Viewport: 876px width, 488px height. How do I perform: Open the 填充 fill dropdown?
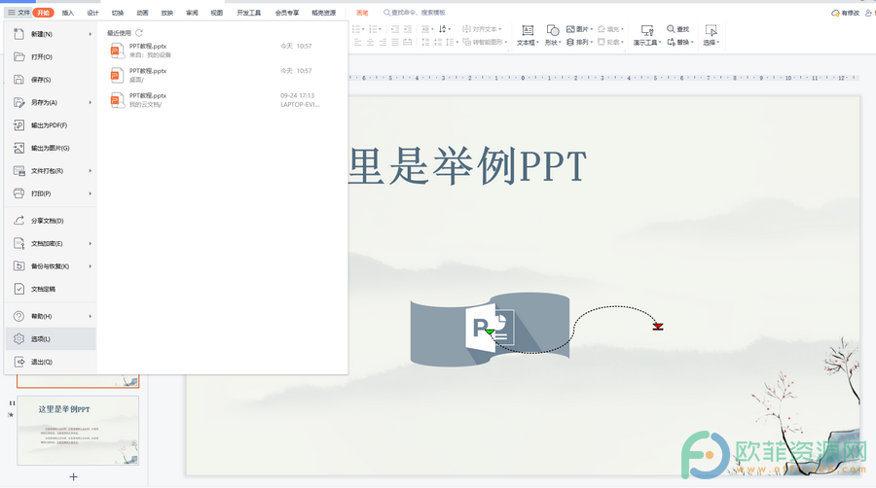coord(610,29)
